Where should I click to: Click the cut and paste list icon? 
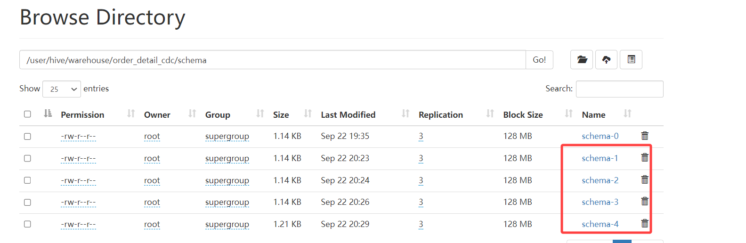631,60
